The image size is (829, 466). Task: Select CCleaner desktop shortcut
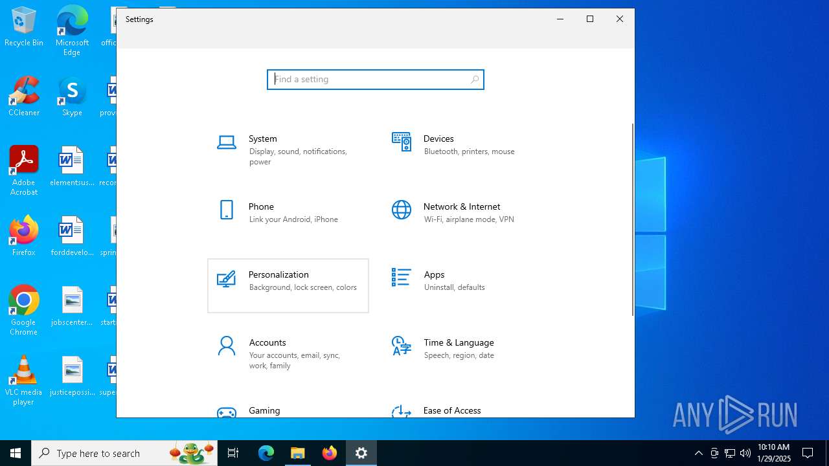tap(24, 97)
